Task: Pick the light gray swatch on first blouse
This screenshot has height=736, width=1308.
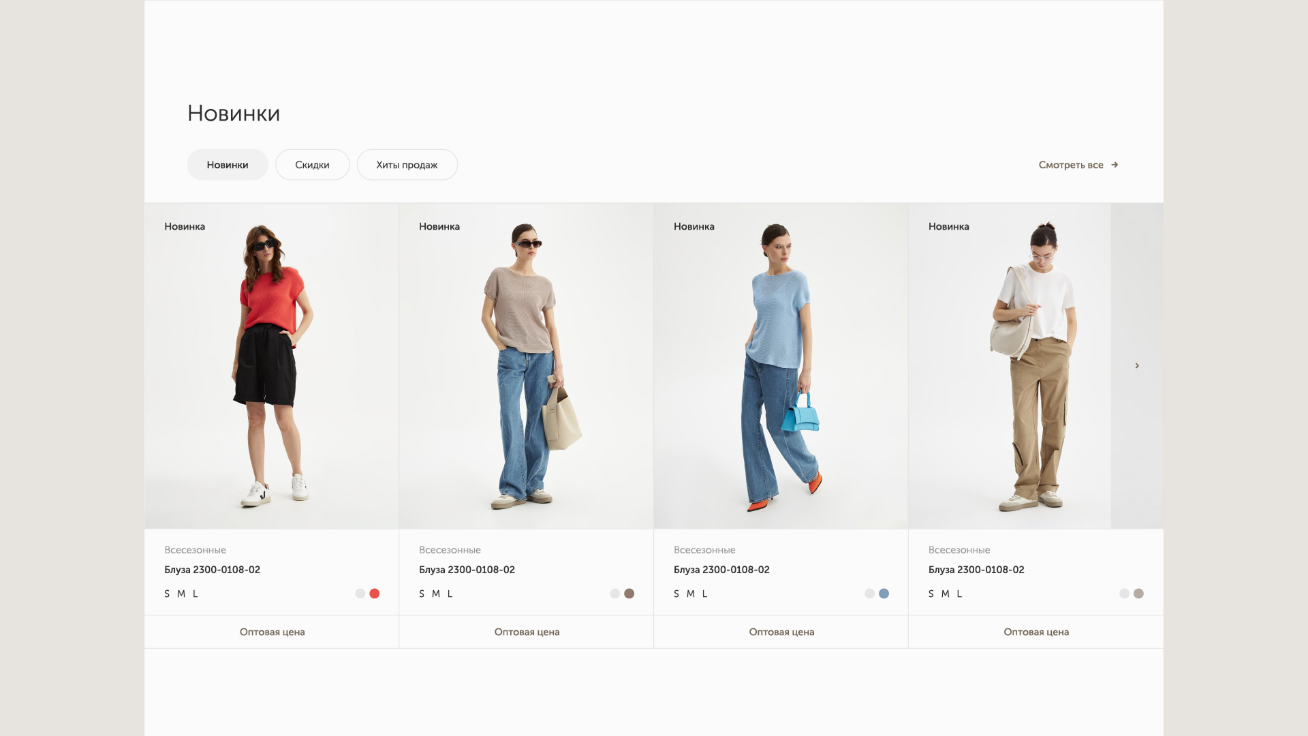Action: [x=360, y=594]
